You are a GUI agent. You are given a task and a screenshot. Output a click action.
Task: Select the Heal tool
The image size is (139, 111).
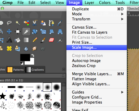click(x=9, y=48)
